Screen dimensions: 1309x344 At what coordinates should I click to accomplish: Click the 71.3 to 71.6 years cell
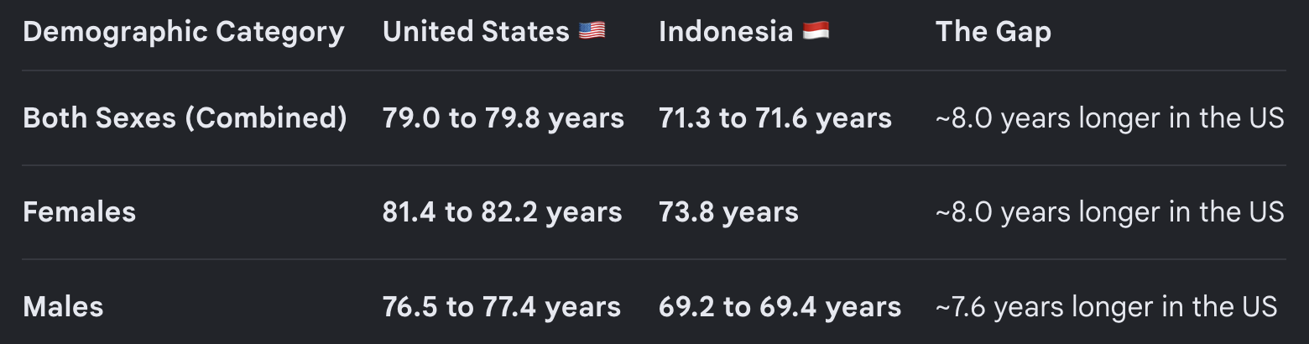(x=775, y=118)
